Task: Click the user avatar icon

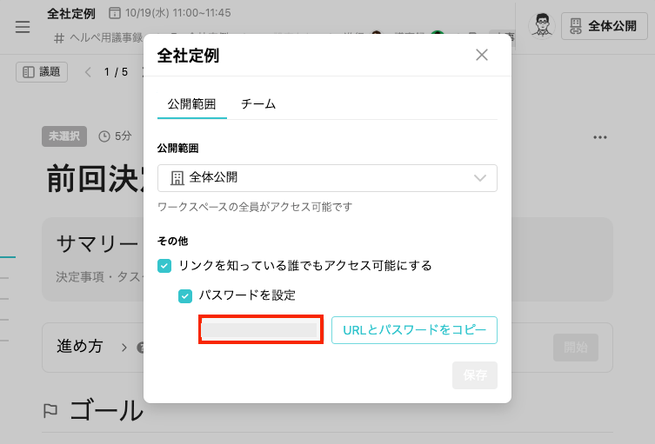Action: click(x=542, y=26)
